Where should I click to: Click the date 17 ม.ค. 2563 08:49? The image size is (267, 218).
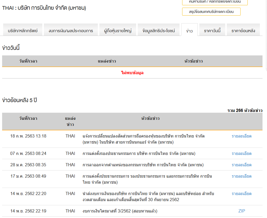coord(28,176)
